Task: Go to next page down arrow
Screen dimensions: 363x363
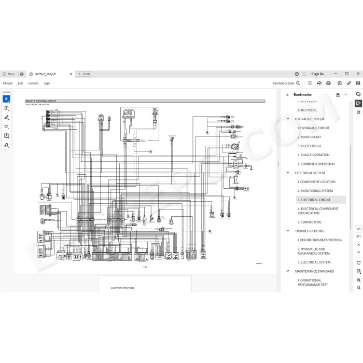Action: click(x=359, y=252)
